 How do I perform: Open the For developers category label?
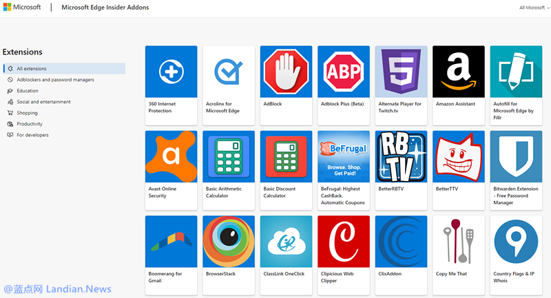tap(32, 135)
